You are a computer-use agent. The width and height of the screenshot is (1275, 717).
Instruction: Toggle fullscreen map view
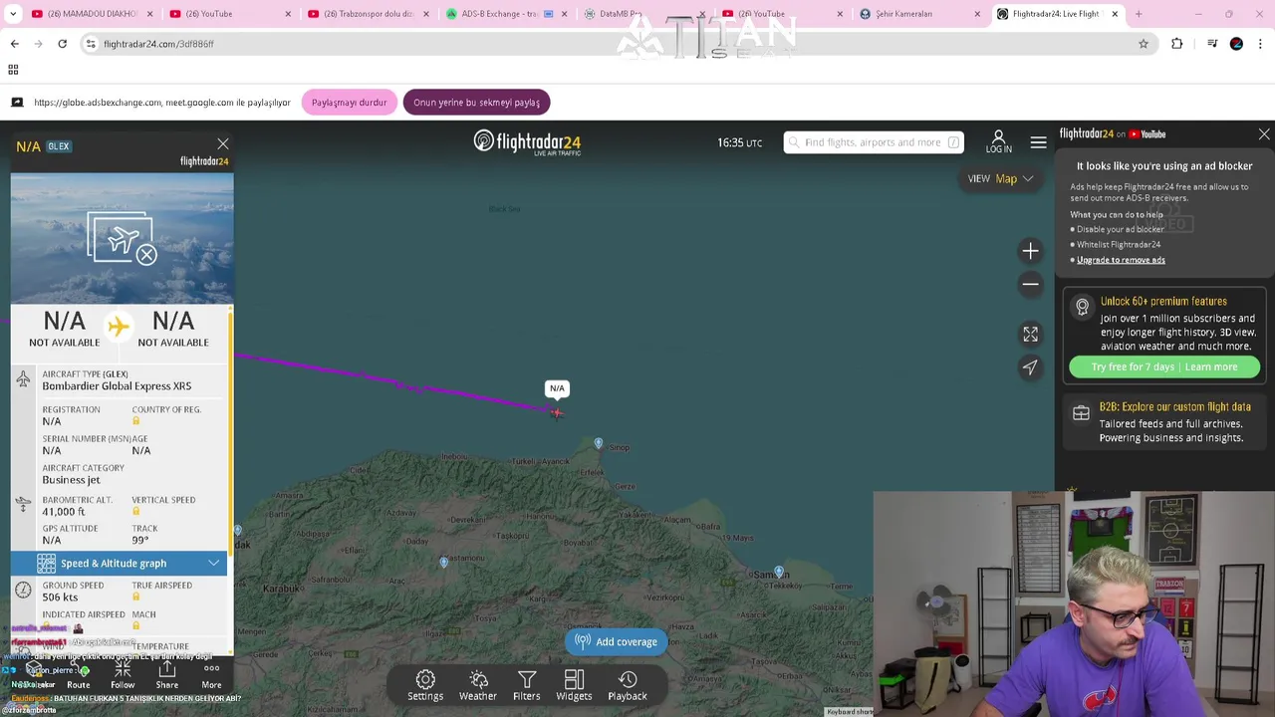(1030, 334)
